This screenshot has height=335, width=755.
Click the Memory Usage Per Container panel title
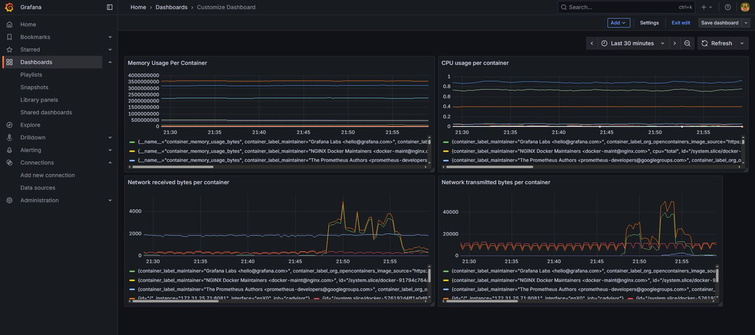168,63
